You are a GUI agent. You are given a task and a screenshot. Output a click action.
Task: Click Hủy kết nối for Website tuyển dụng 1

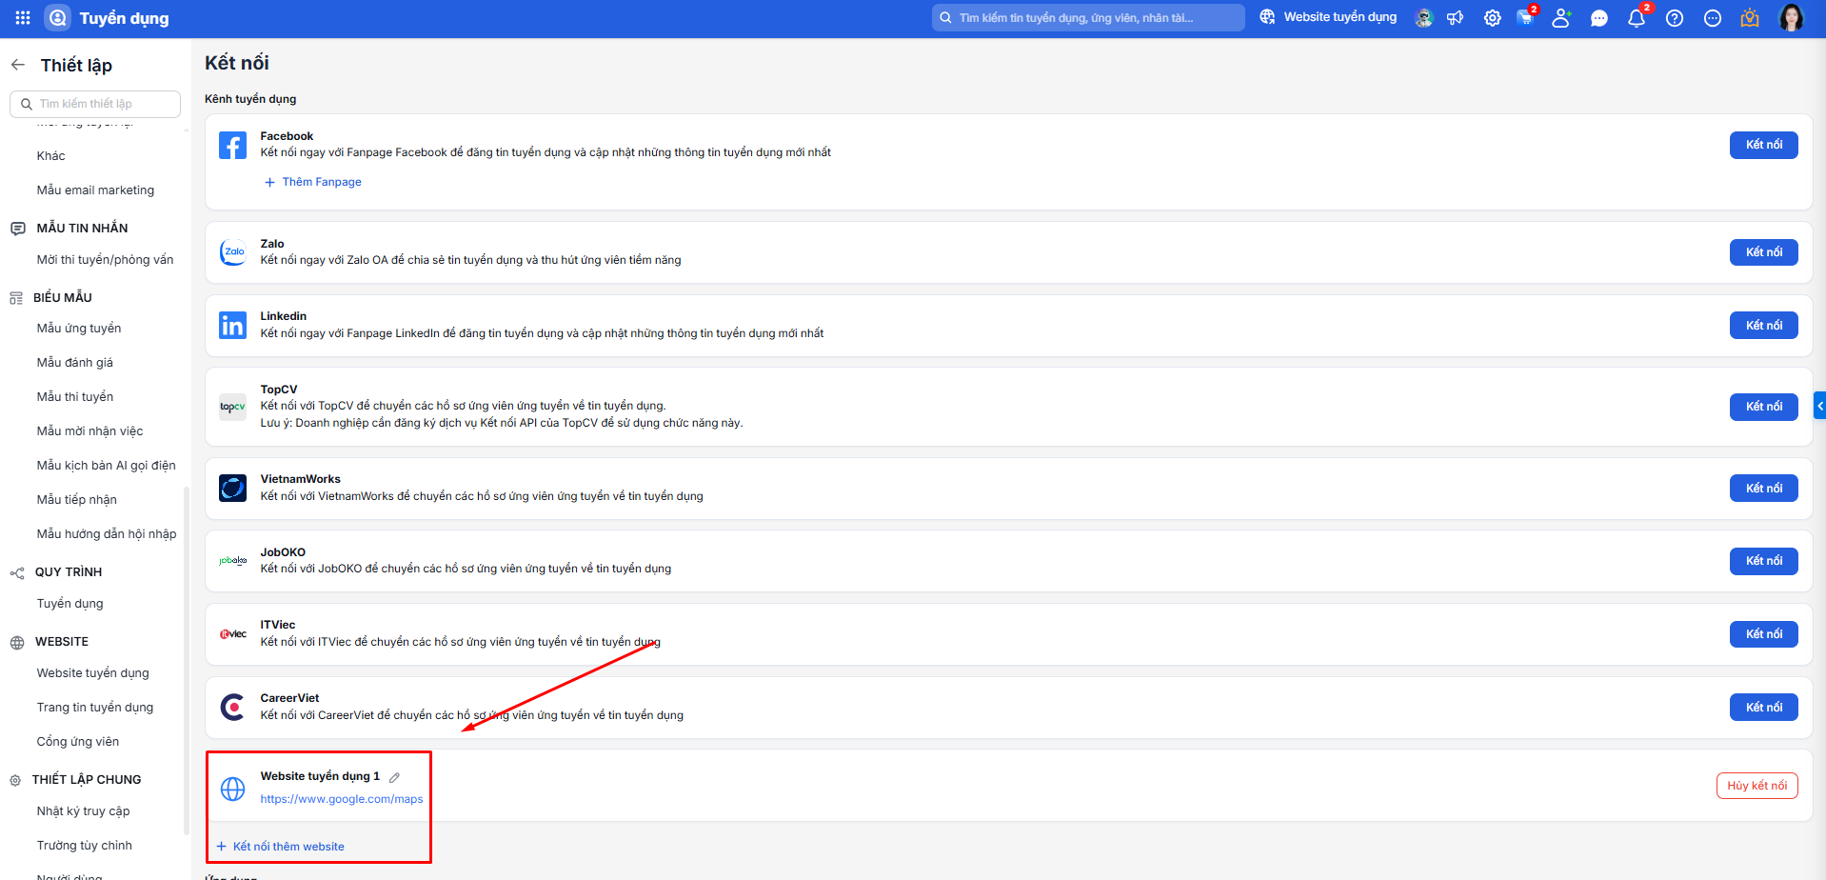(1757, 786)
